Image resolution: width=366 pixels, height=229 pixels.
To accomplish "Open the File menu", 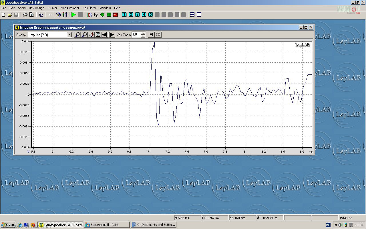I will 4,8.
